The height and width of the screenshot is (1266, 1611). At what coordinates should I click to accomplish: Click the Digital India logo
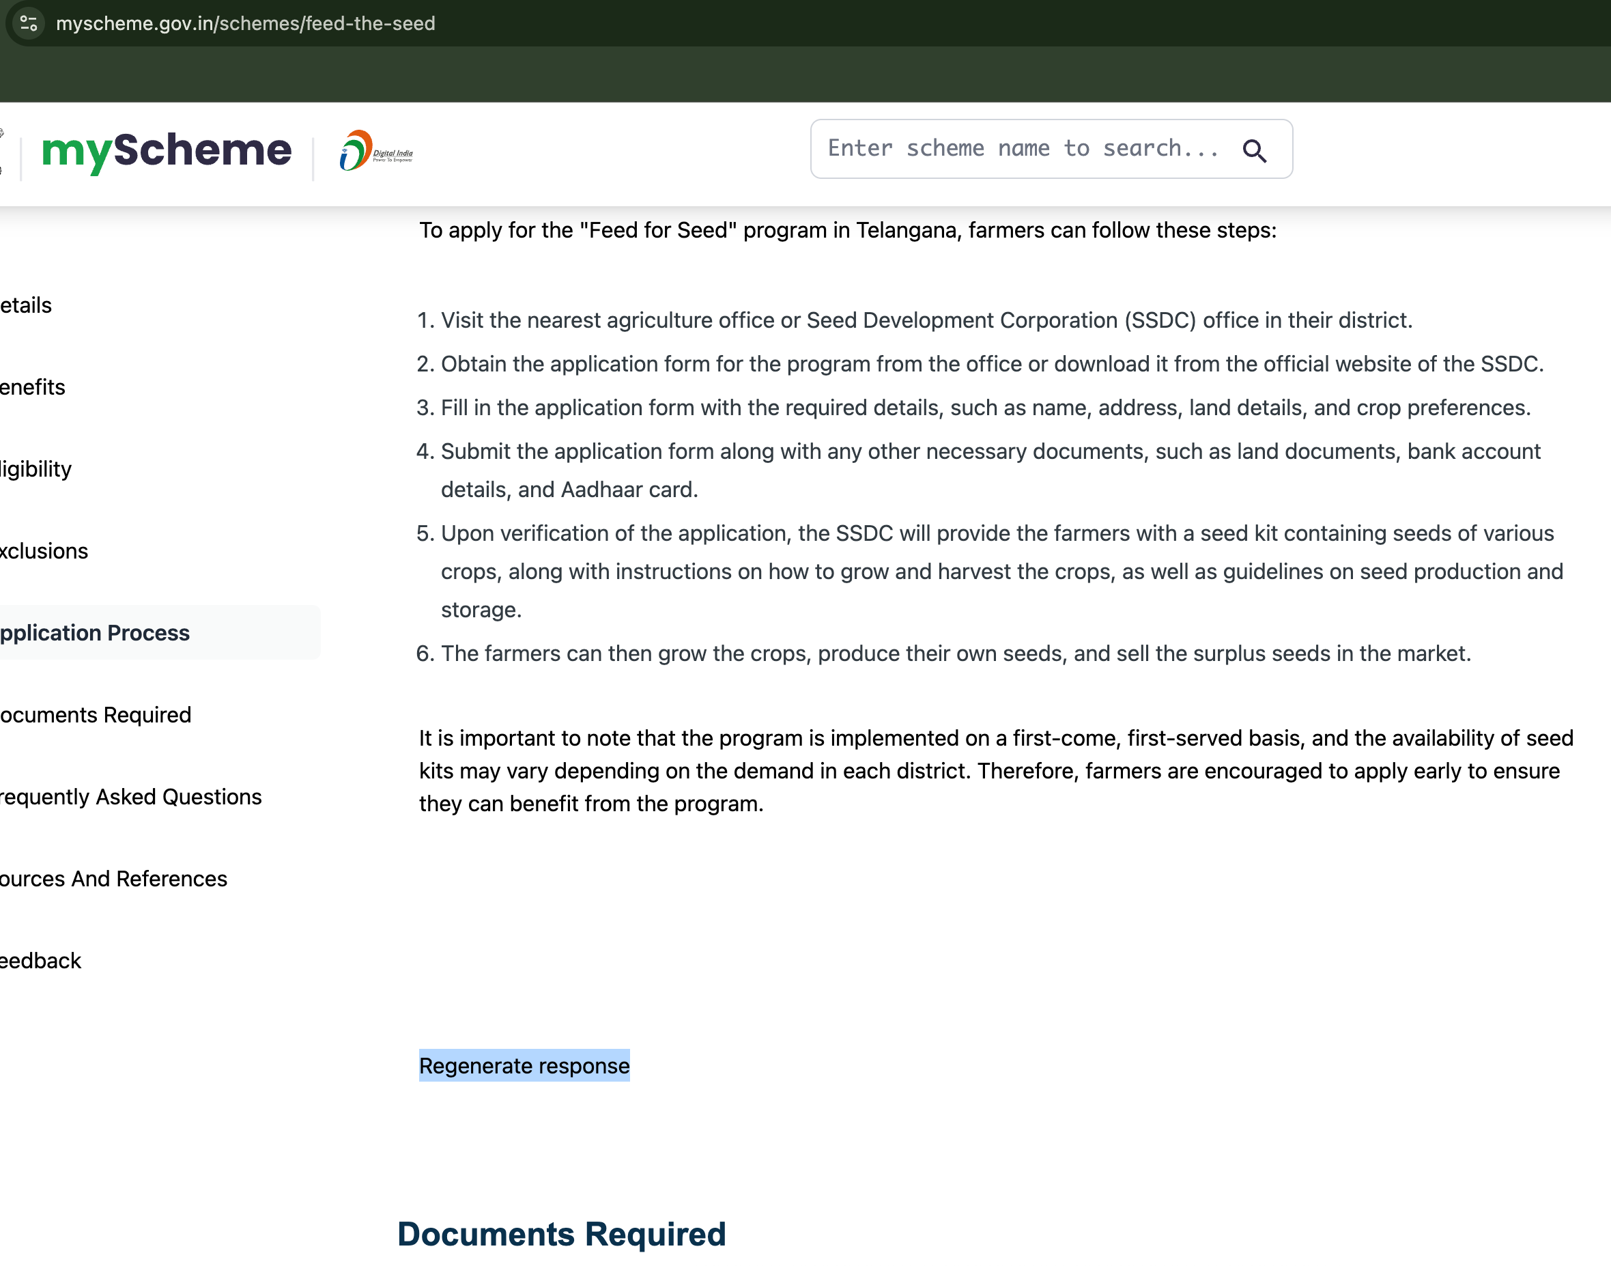(375, 151)
